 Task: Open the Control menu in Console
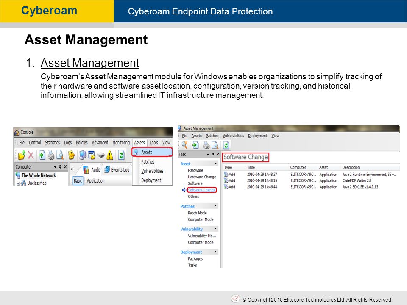coord(35,143)
